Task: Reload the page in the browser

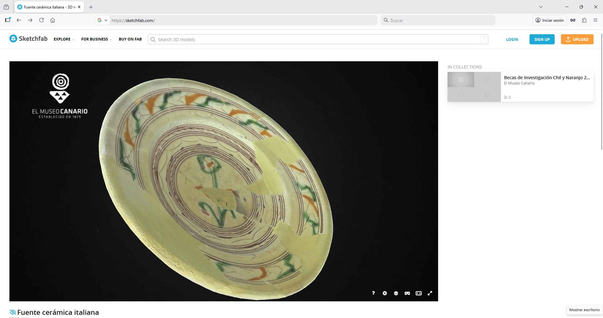Action: tap(41, 20)
